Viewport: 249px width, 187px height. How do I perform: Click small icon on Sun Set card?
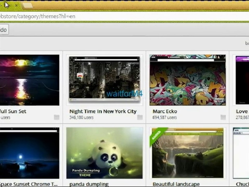(57, 117)
